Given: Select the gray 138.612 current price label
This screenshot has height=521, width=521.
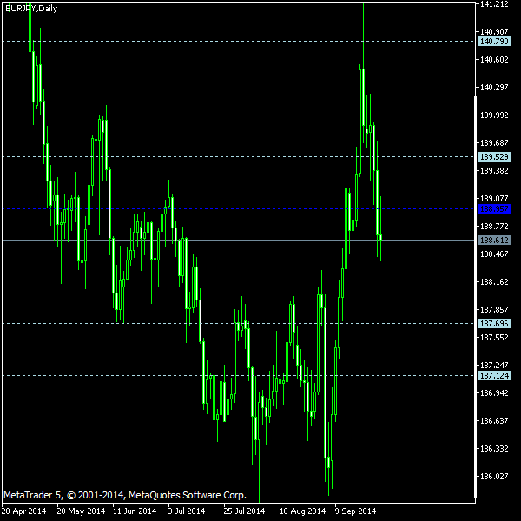Looking at the screenshot, I should 494,240.
